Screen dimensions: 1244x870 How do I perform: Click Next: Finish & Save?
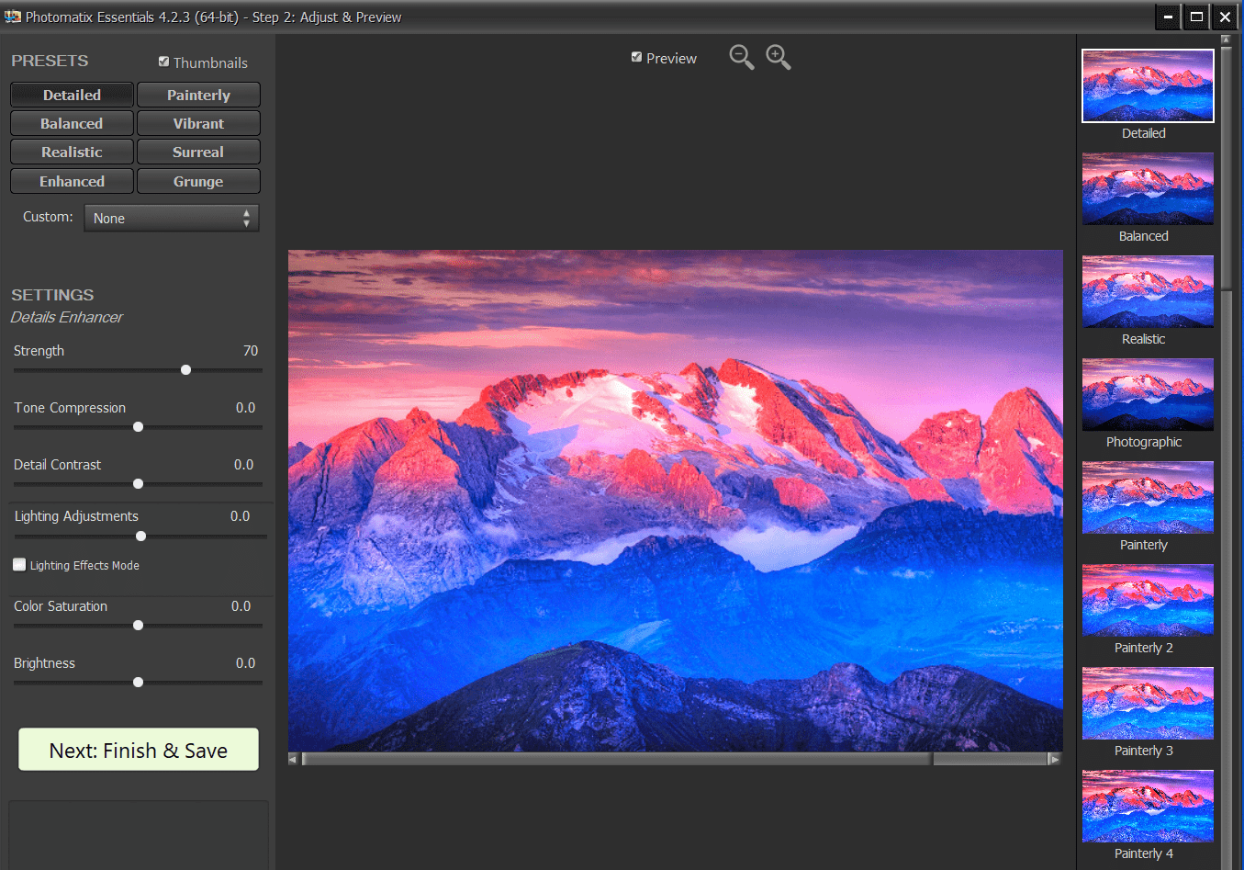(139, 750)
